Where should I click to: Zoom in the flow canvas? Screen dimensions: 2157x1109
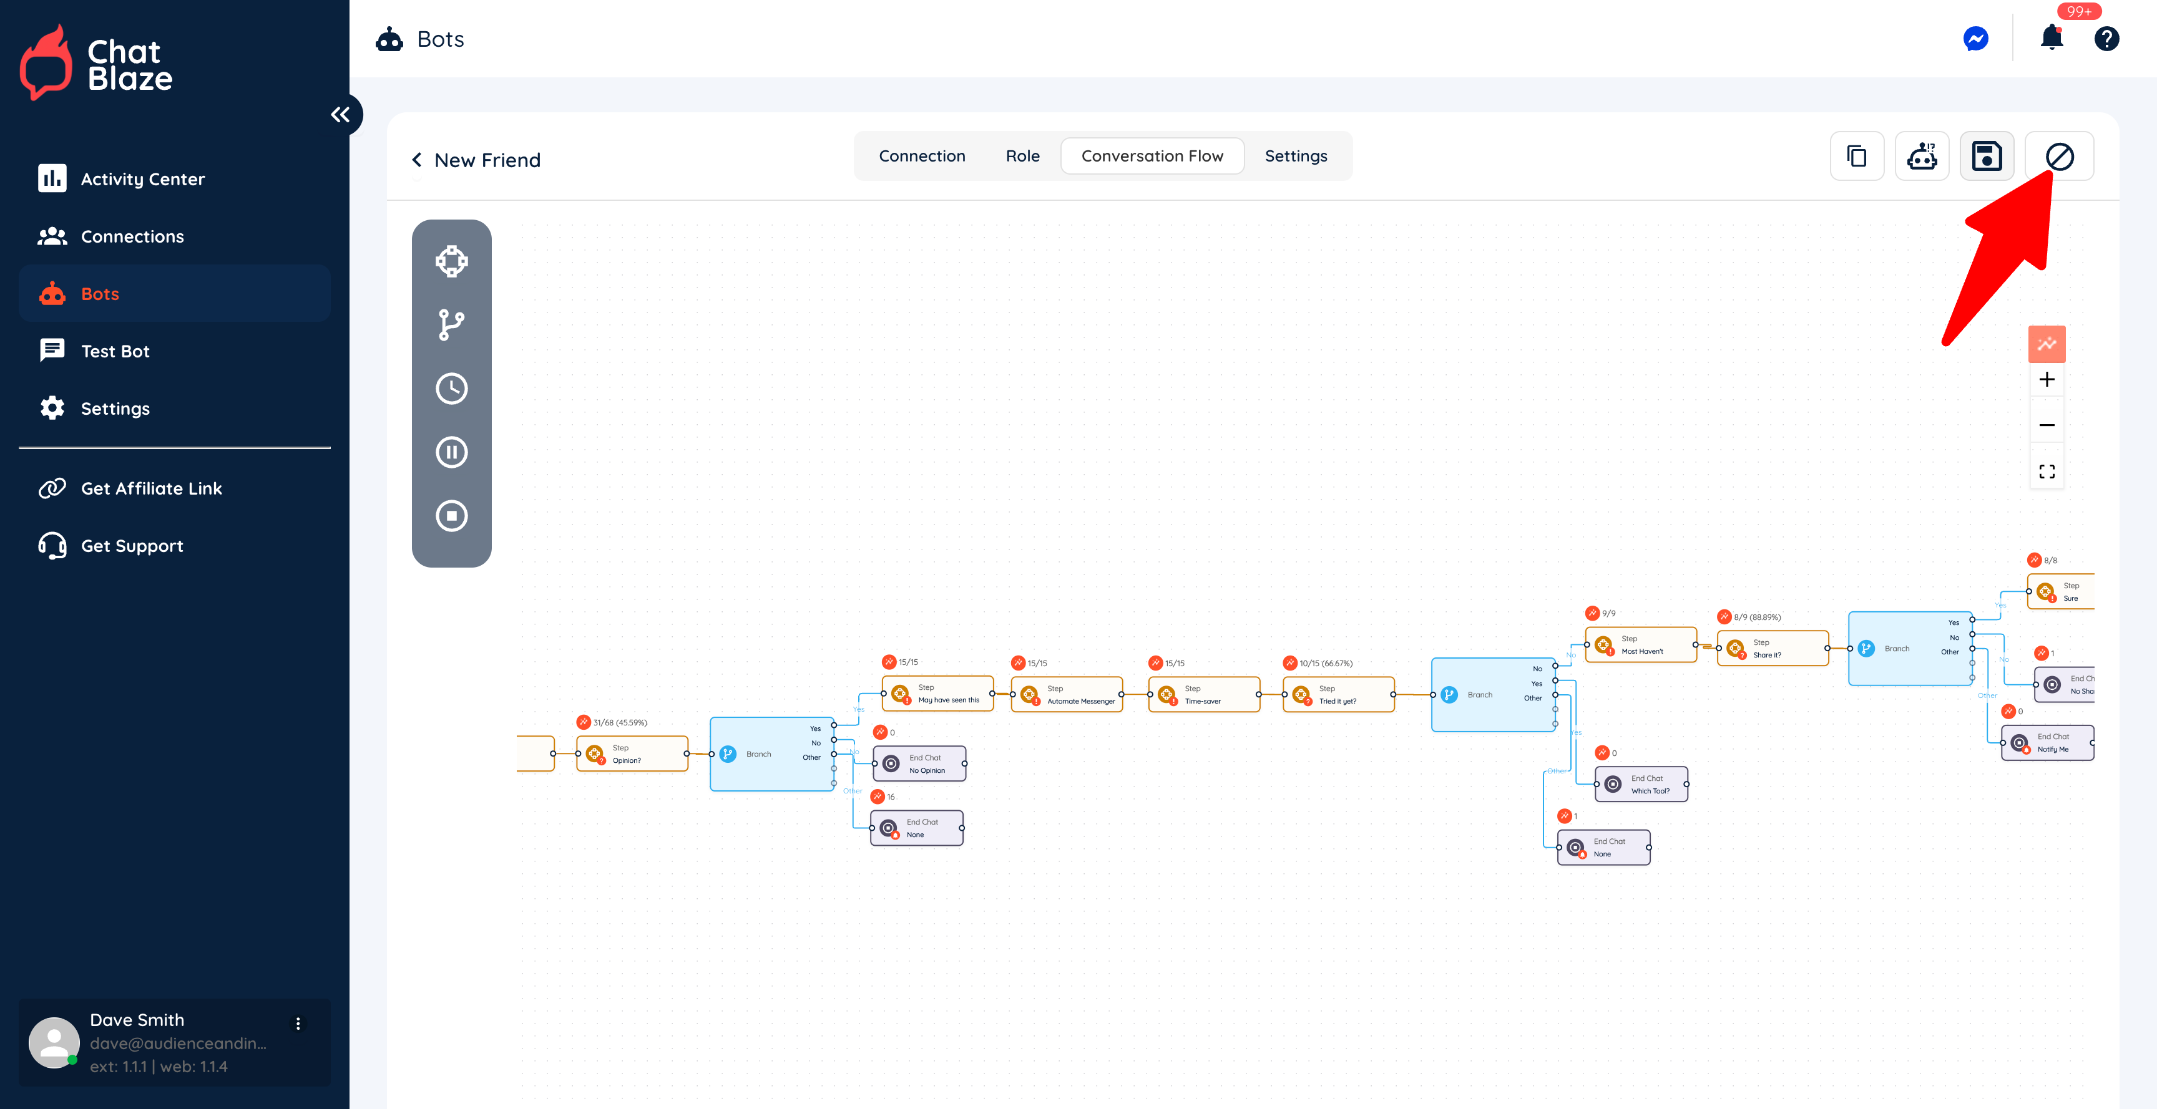tap(2047, 380)
